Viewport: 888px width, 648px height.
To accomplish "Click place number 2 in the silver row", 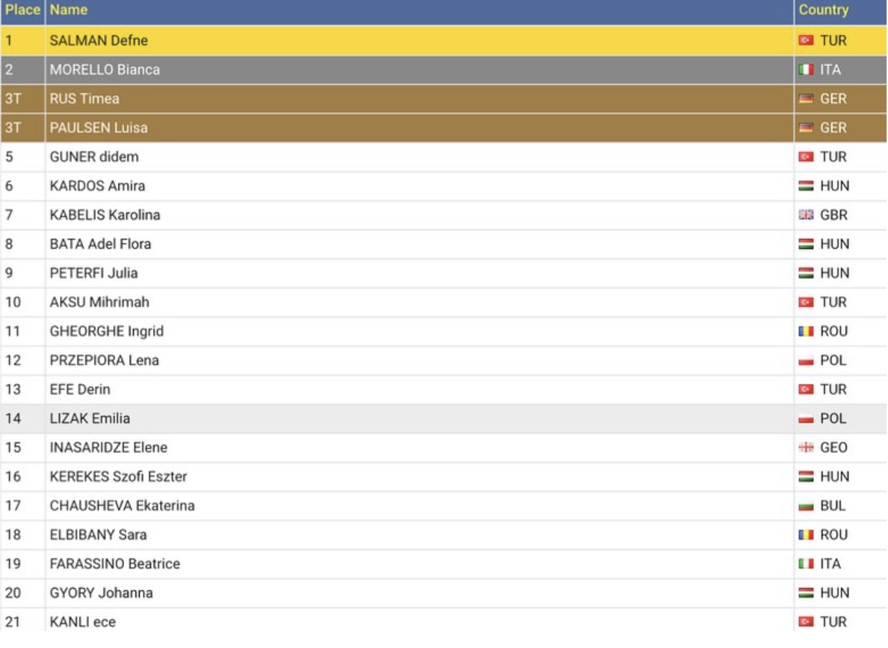I will (9, 70).
